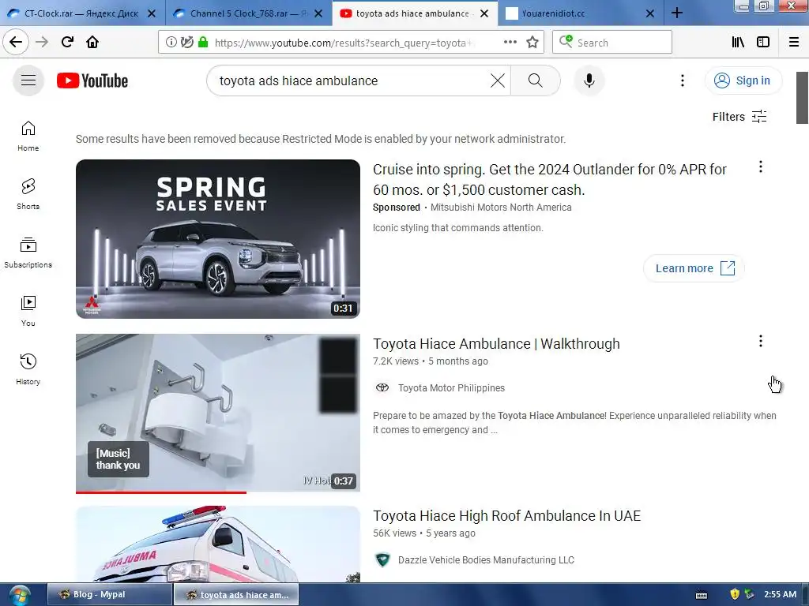Bookmark this page with the star icon

(x=532, y=43)
